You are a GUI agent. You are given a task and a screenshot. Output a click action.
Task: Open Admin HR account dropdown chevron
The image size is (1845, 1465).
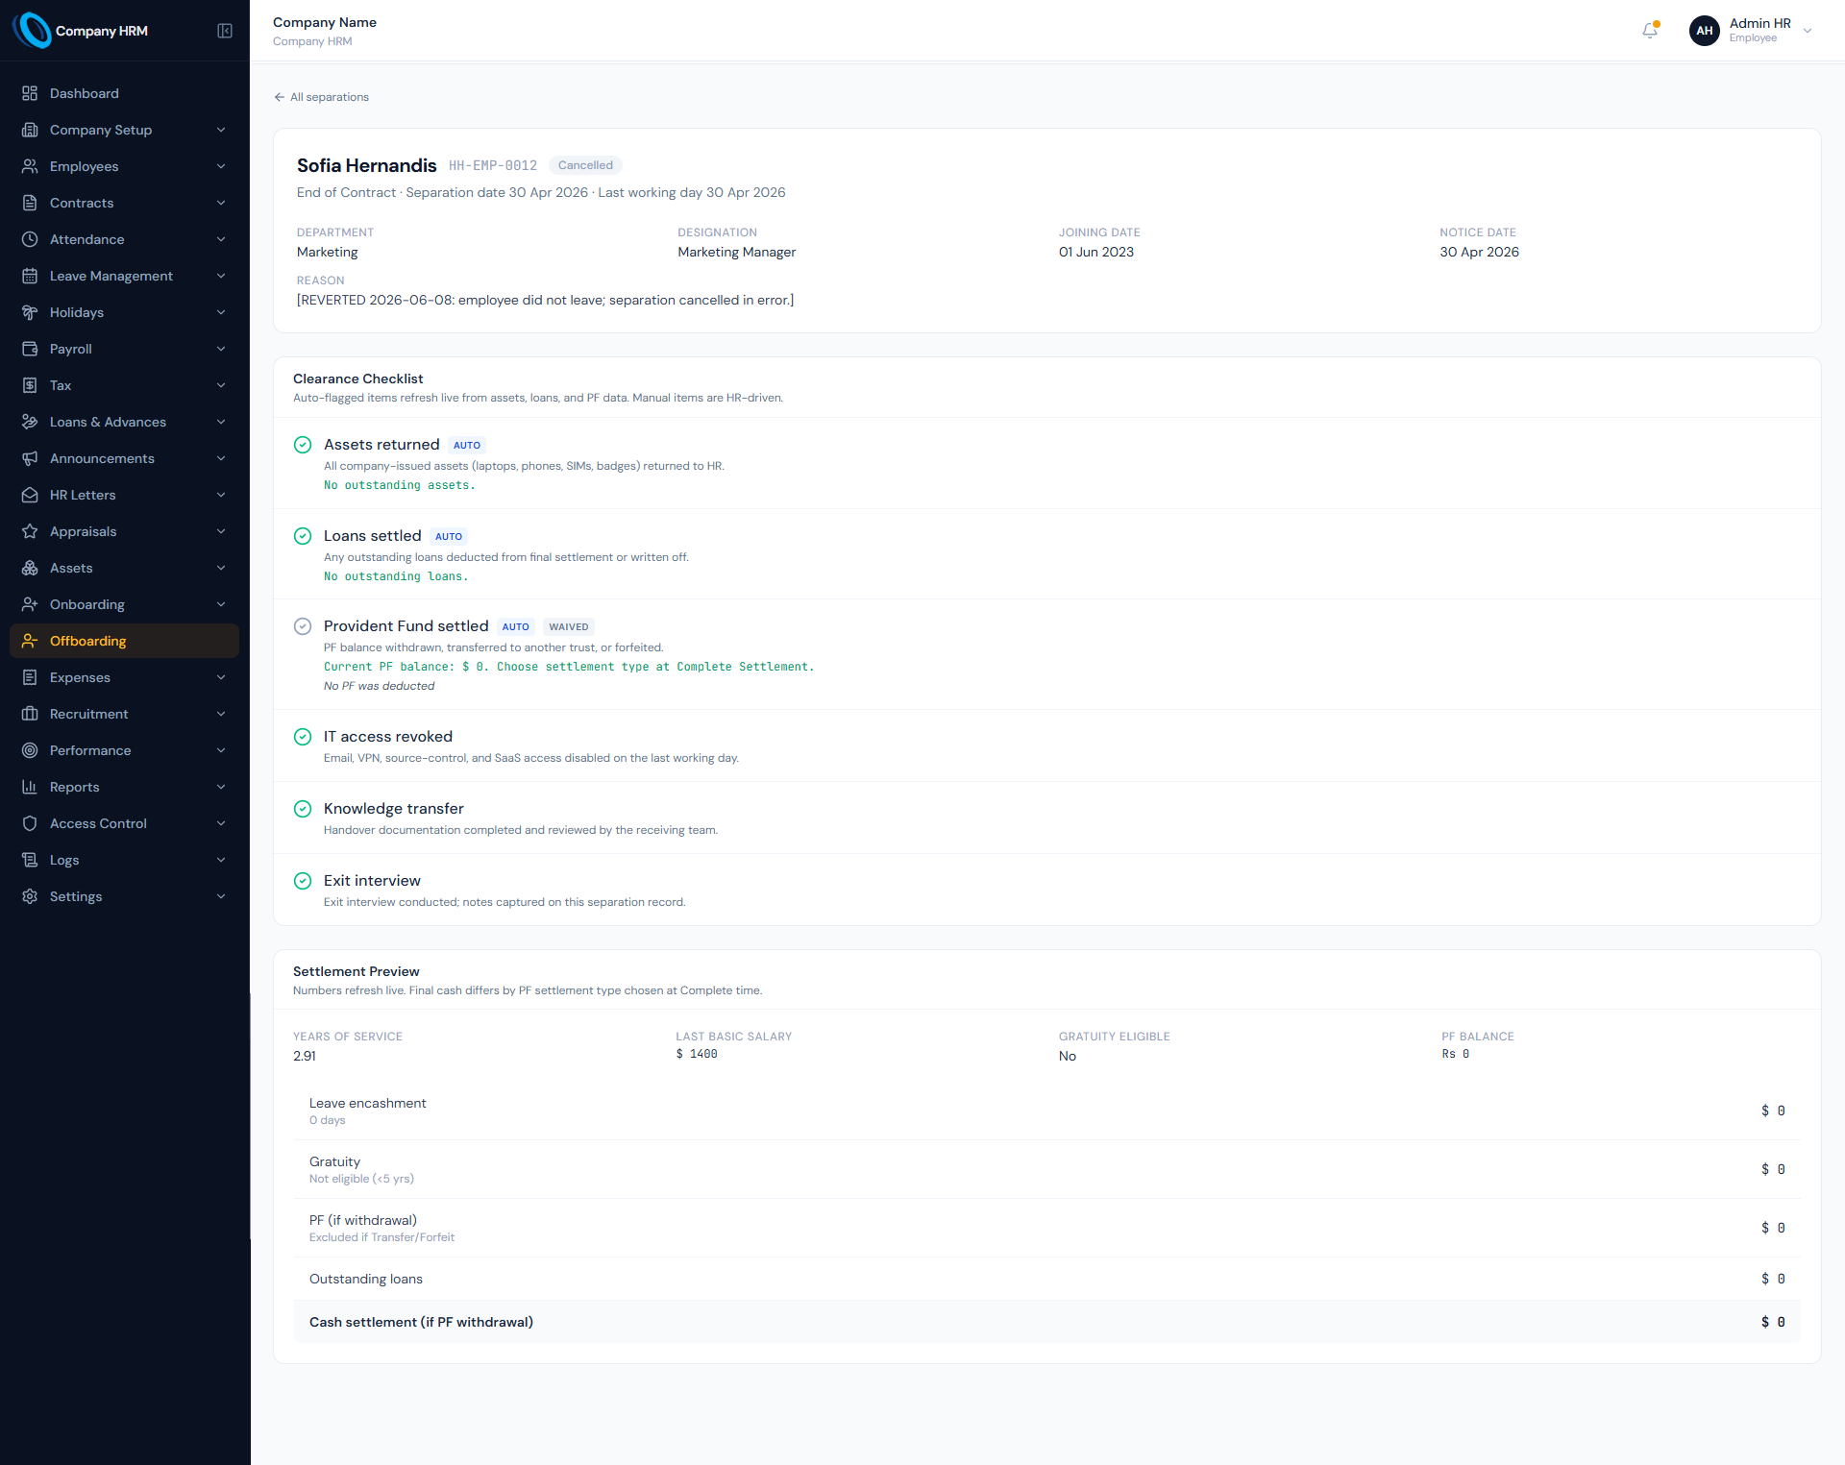(x=1808, y=31)
